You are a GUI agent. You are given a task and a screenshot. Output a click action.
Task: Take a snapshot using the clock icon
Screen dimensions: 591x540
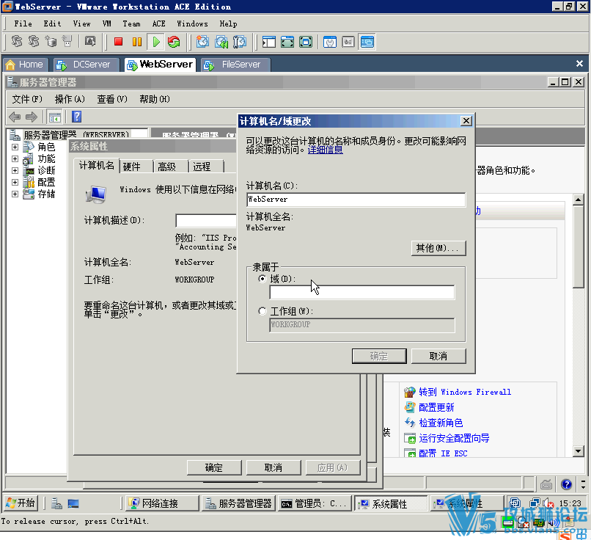pos(203,42)
